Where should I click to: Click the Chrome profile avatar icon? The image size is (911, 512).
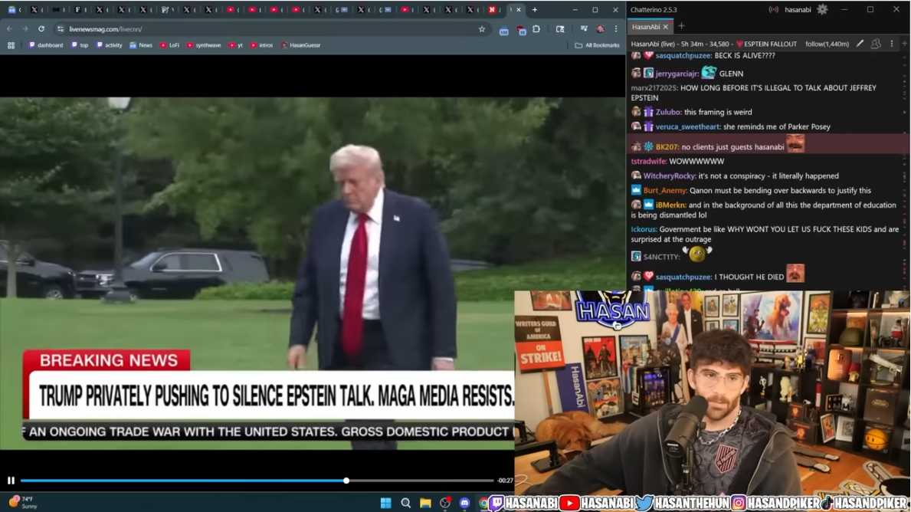[x=600, y=28]
